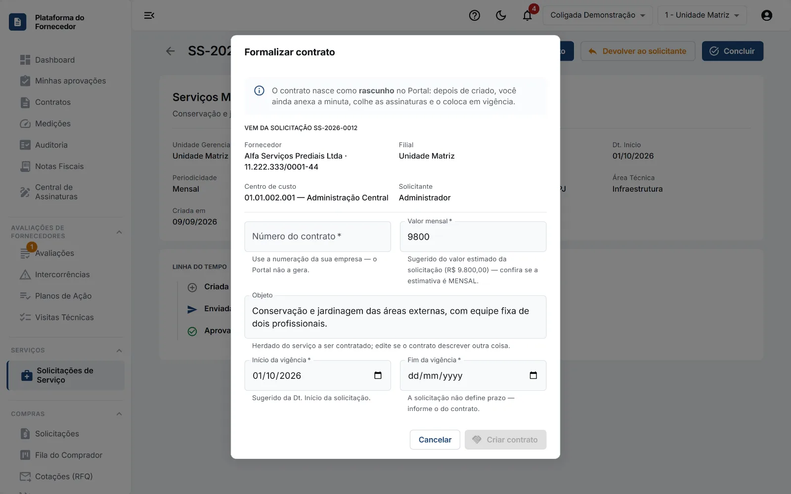Open Solicitações under Compras
The height and width of the screenshot is (494, 791).
point(66,434)
